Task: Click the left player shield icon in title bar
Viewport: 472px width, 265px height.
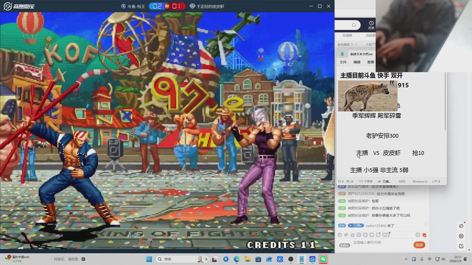Action: 123,6
